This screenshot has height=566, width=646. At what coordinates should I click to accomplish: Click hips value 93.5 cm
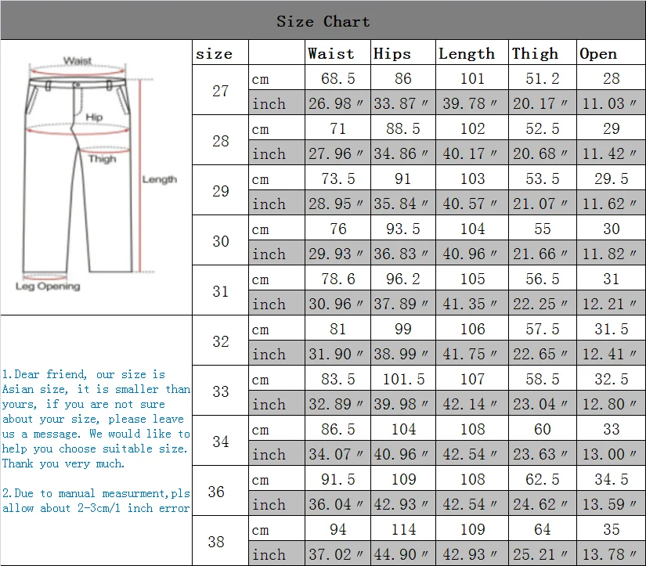tap(403, 229)
